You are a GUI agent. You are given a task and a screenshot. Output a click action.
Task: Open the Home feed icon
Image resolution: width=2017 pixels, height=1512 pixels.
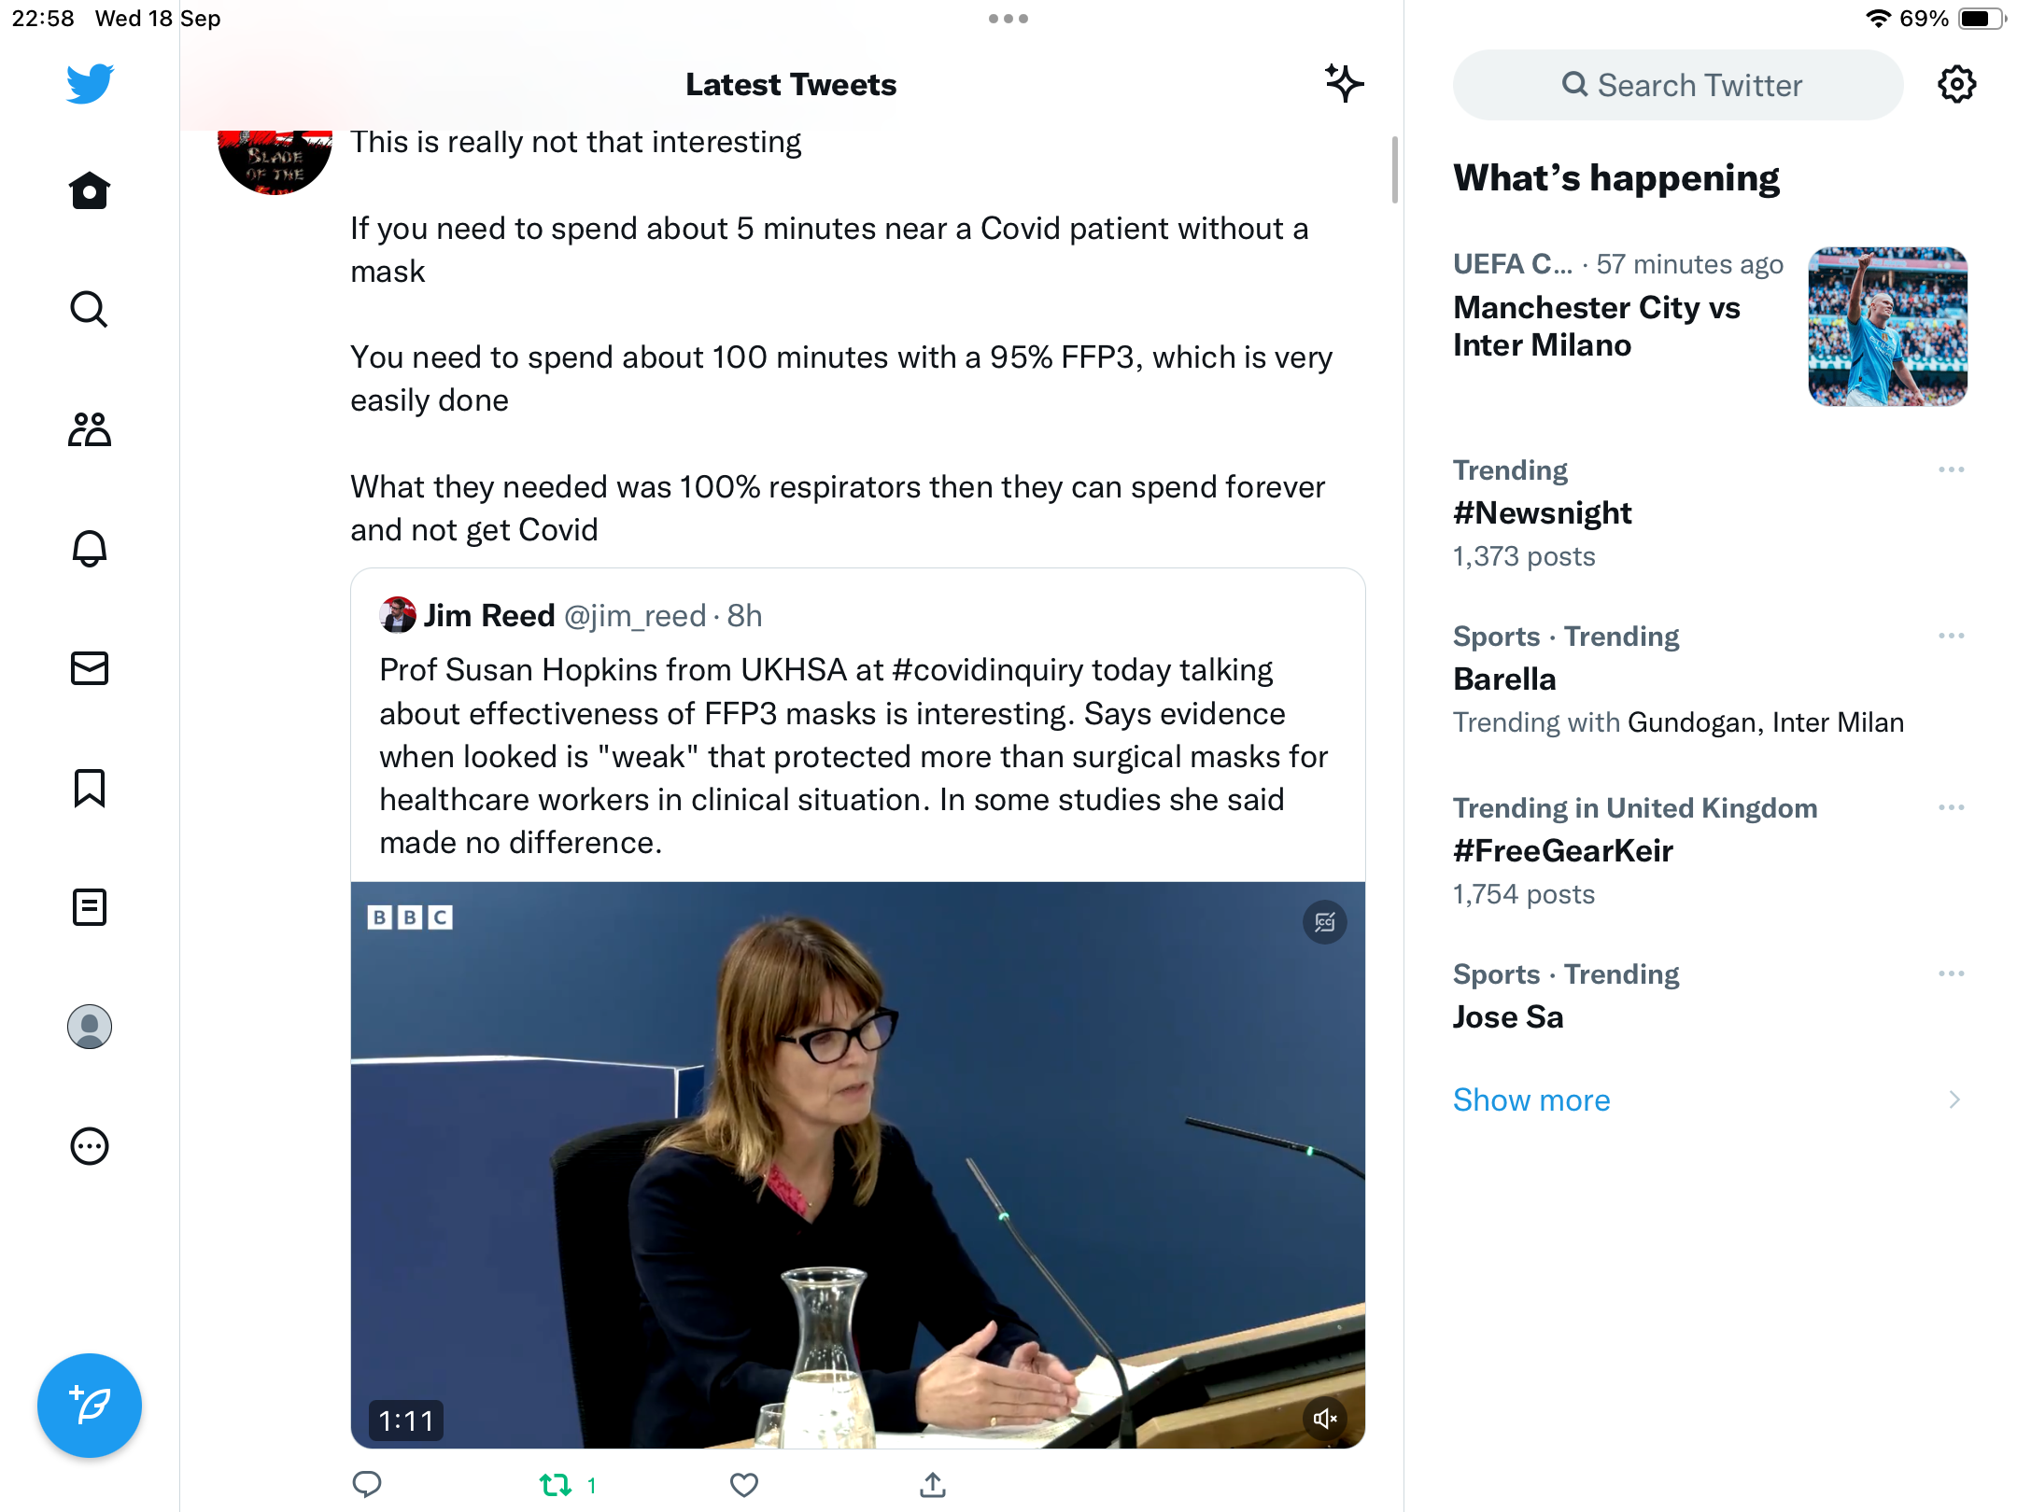tap(90, 190)
